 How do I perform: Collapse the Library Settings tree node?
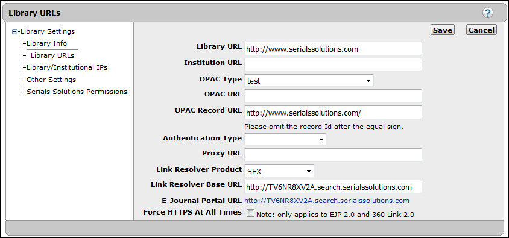click(x=14, y=32)
